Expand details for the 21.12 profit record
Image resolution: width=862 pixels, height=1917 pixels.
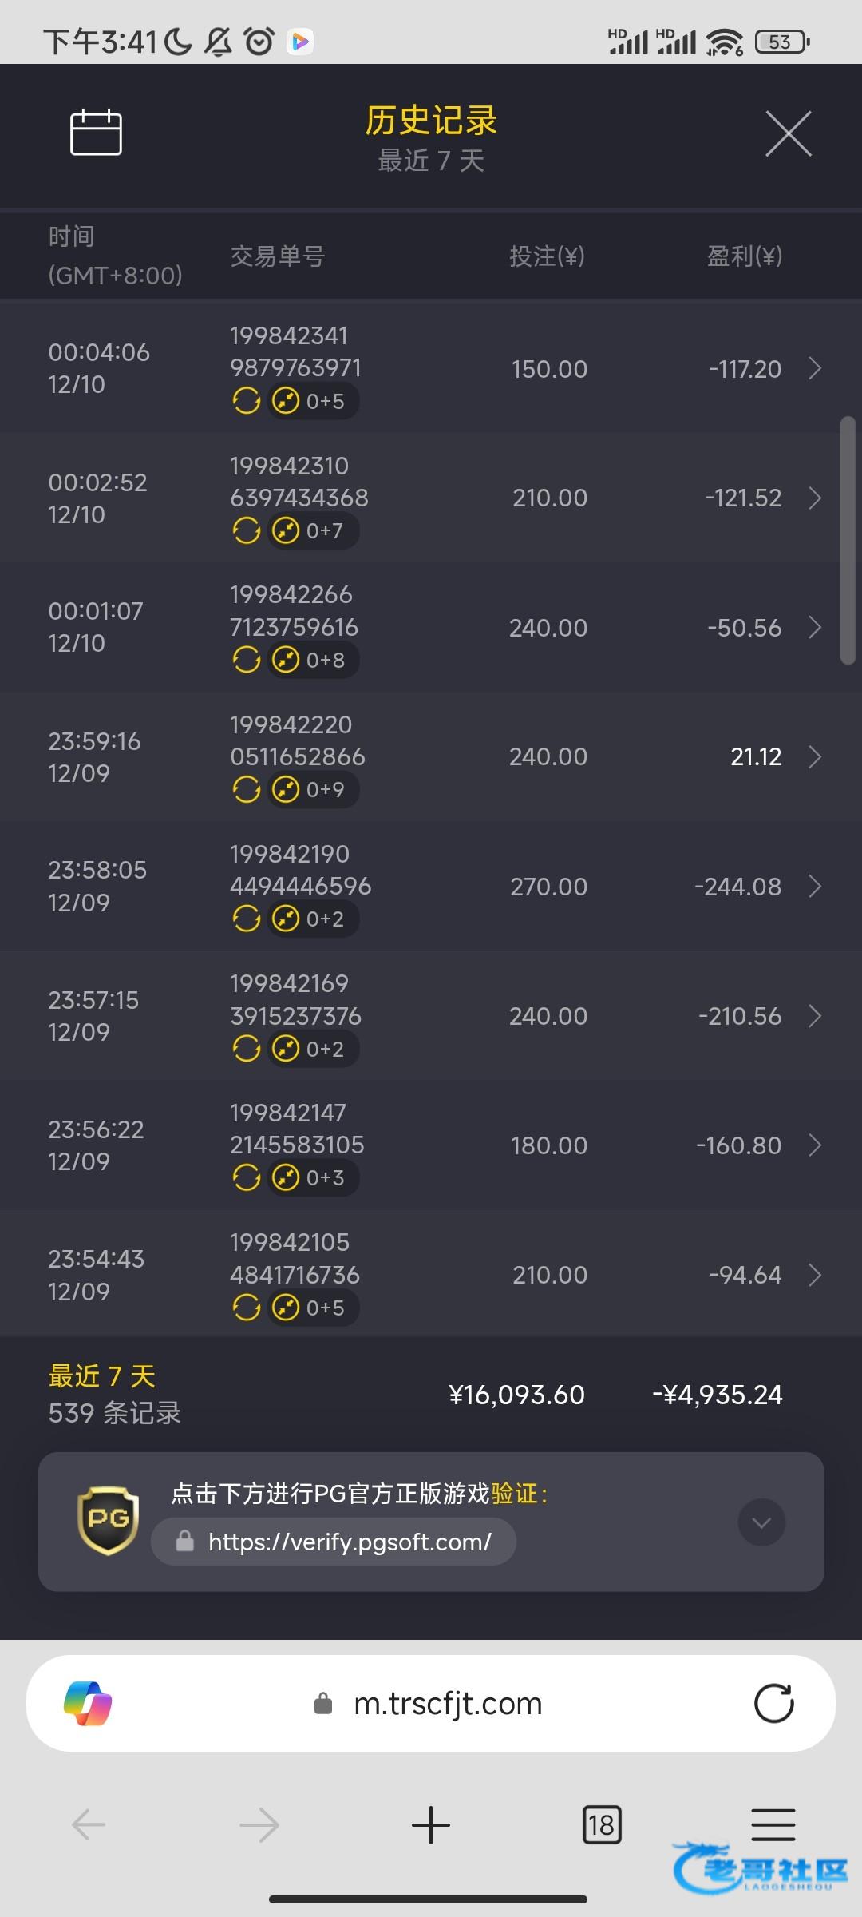[x=814, y=757]
